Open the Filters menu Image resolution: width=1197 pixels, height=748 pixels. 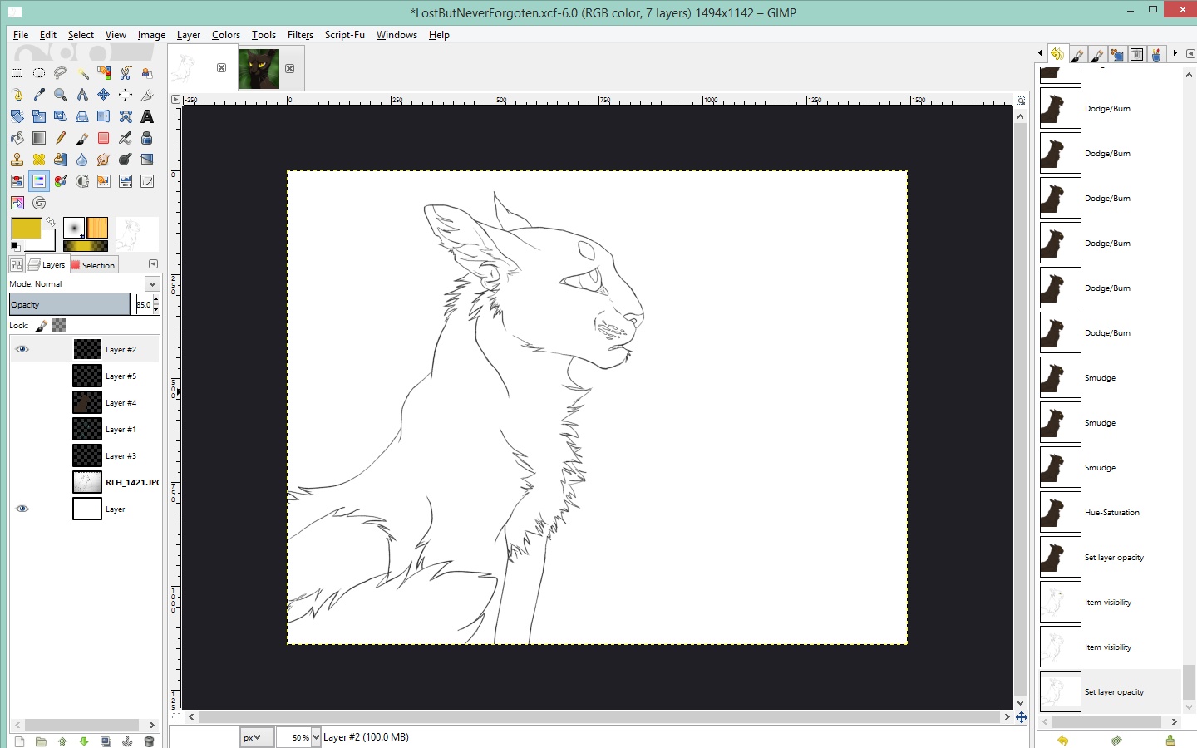point(300,35)
